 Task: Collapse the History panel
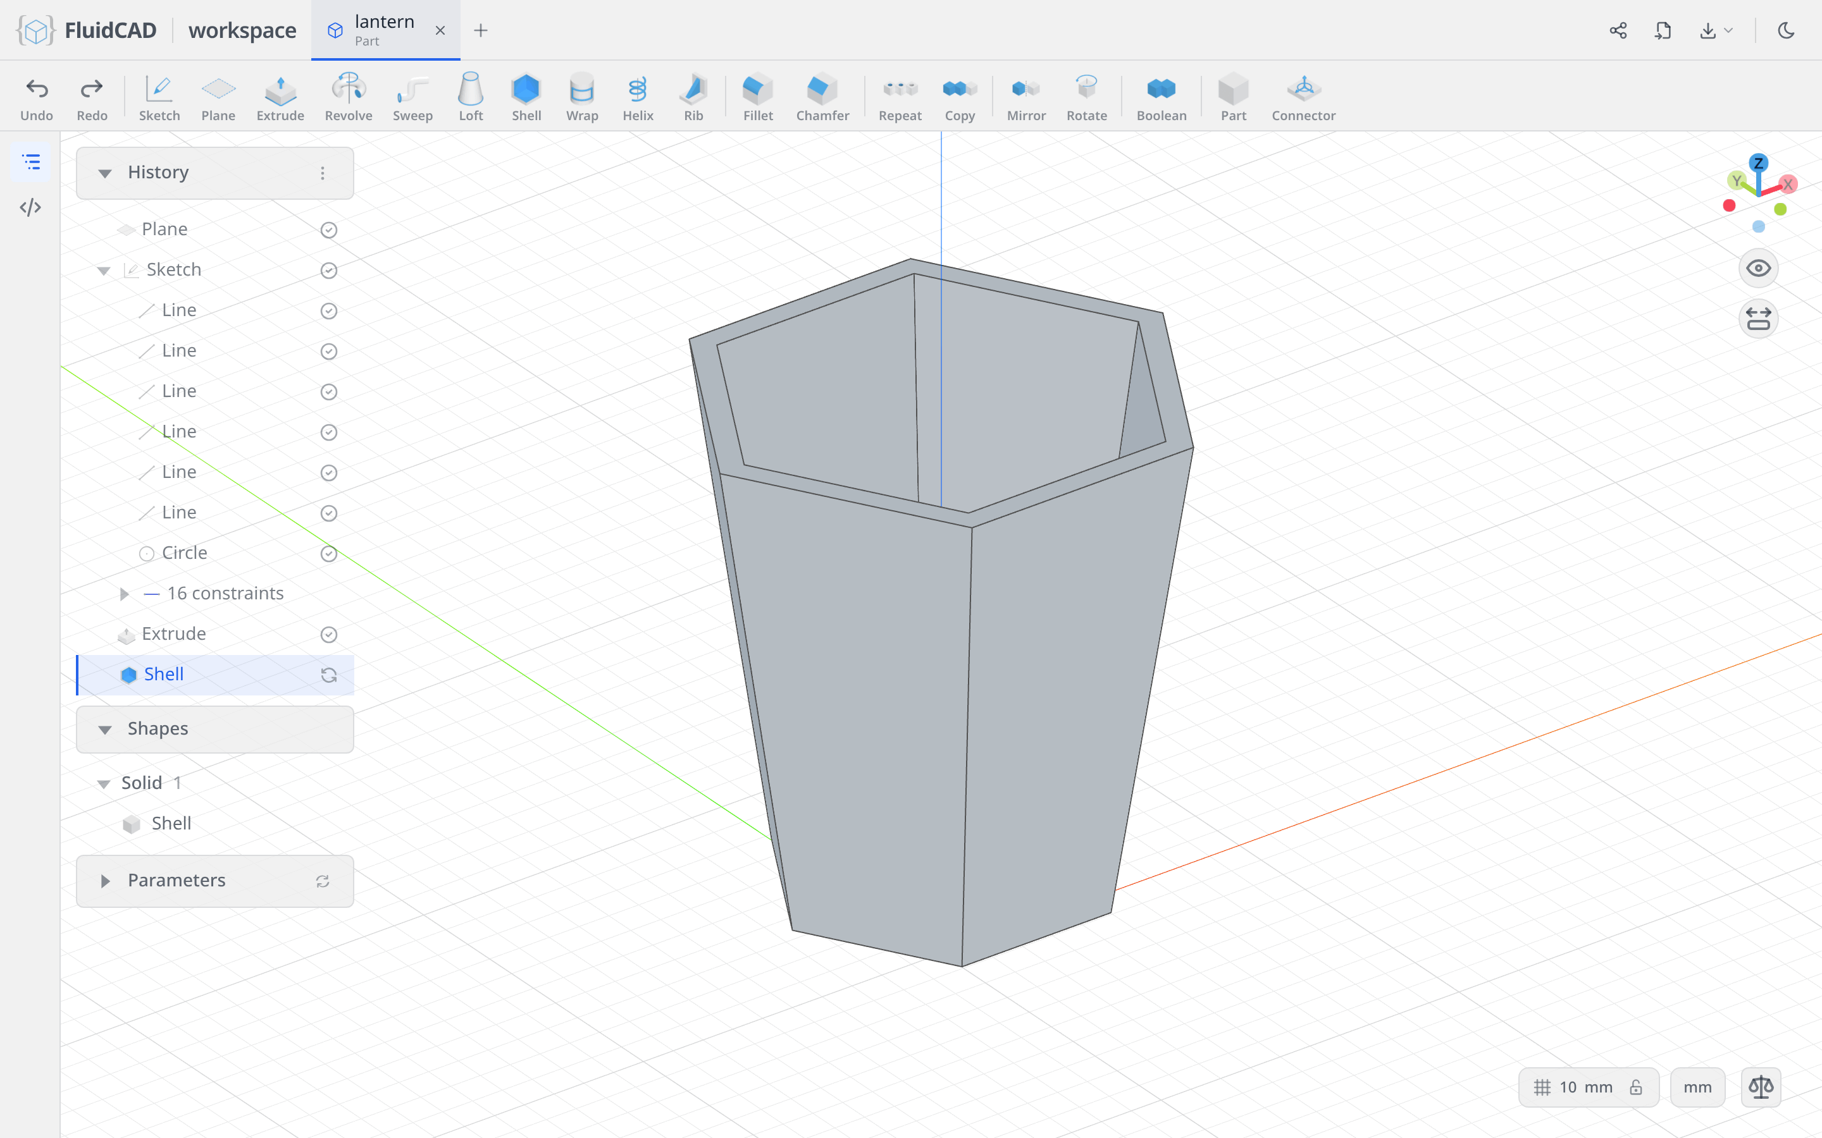(104, 173)
